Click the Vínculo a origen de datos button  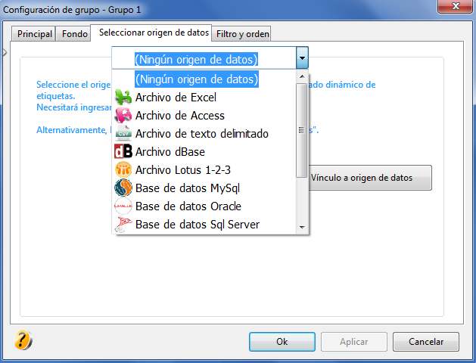click(x=370, y=178)
